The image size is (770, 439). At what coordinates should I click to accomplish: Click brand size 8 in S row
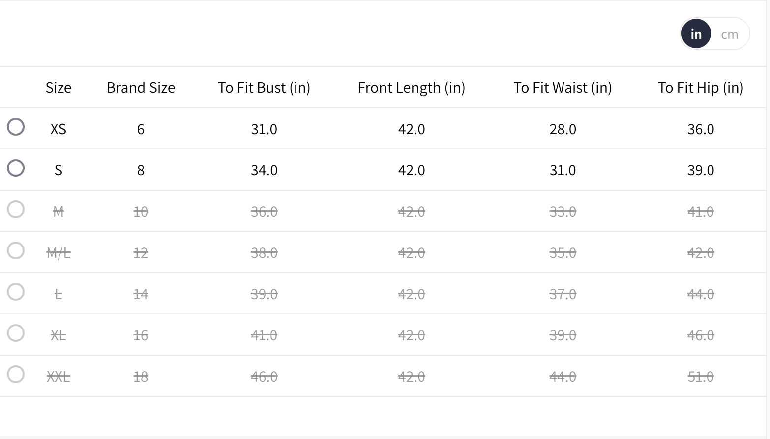point(141,170)
